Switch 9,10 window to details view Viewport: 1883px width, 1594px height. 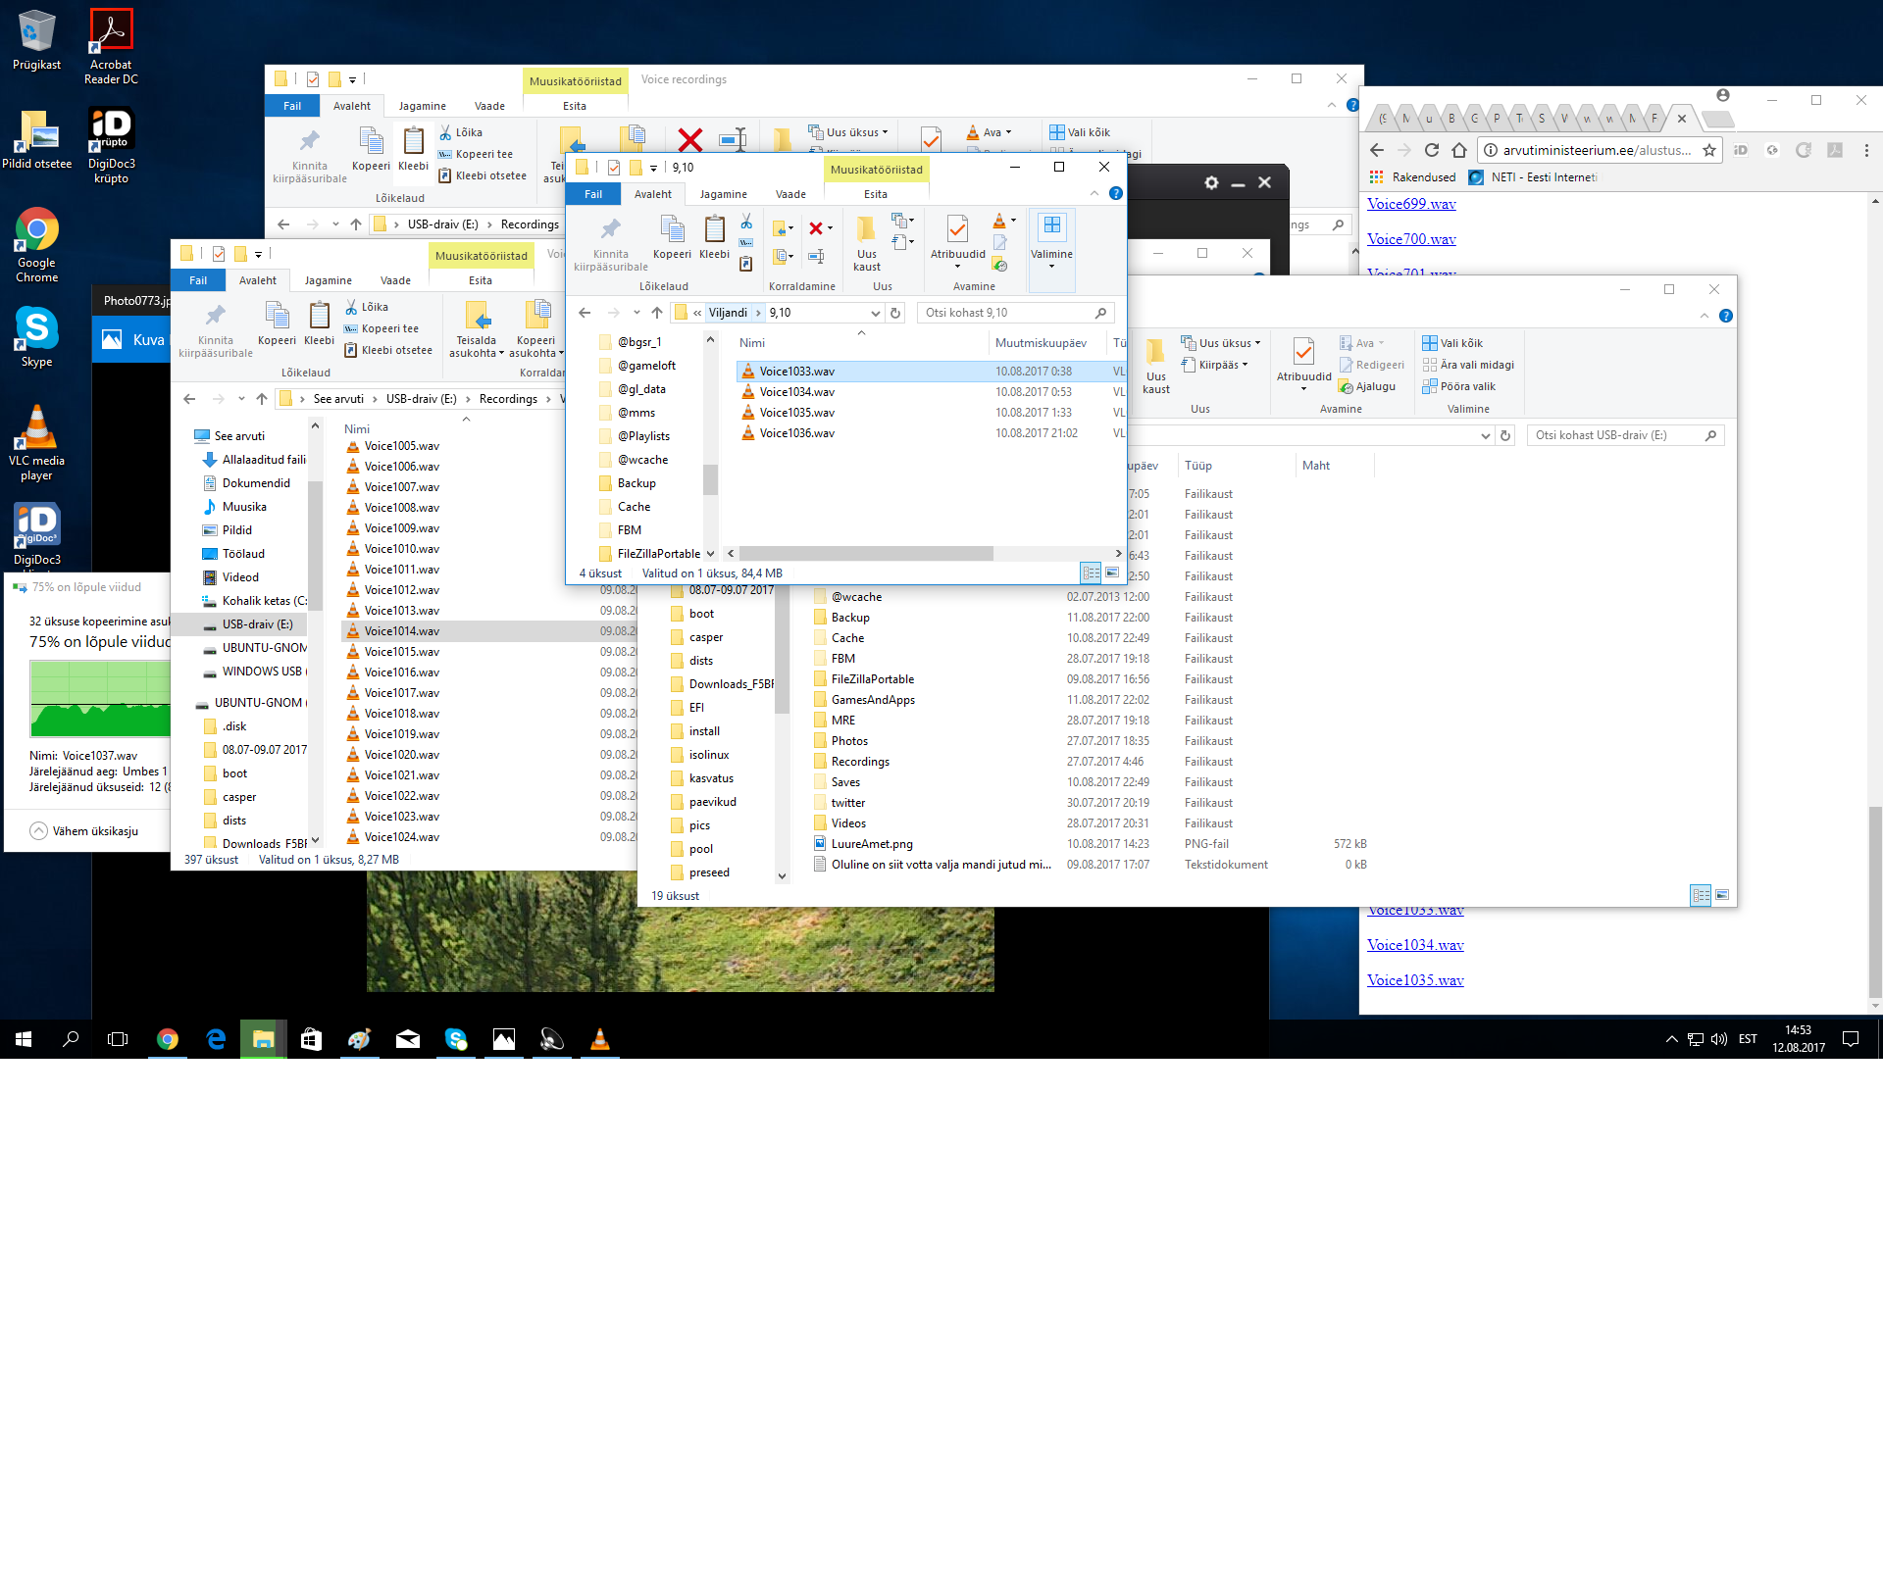point(1091,573)
